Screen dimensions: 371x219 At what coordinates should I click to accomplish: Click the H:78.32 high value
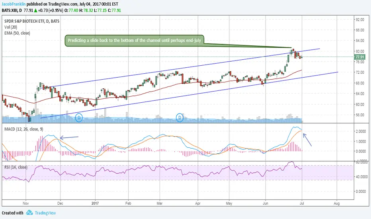86,10
